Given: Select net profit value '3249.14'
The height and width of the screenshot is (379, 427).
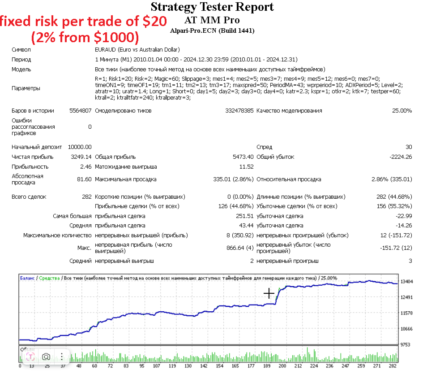Looking at the screenshot, I should click(x=81, y=157).
